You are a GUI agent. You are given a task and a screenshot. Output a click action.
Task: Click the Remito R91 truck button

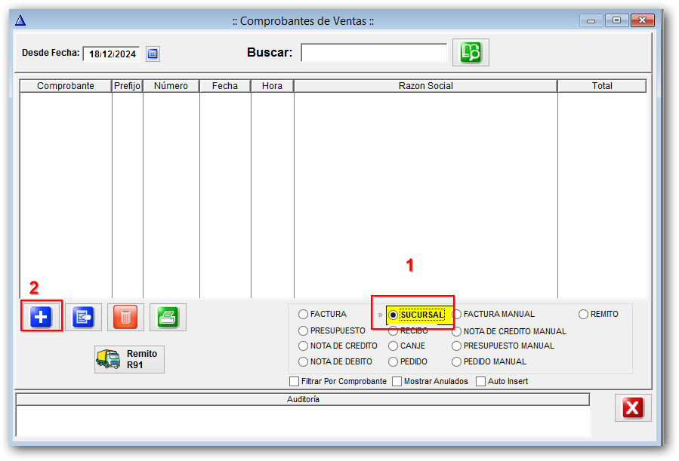click(x=129, y=359)
